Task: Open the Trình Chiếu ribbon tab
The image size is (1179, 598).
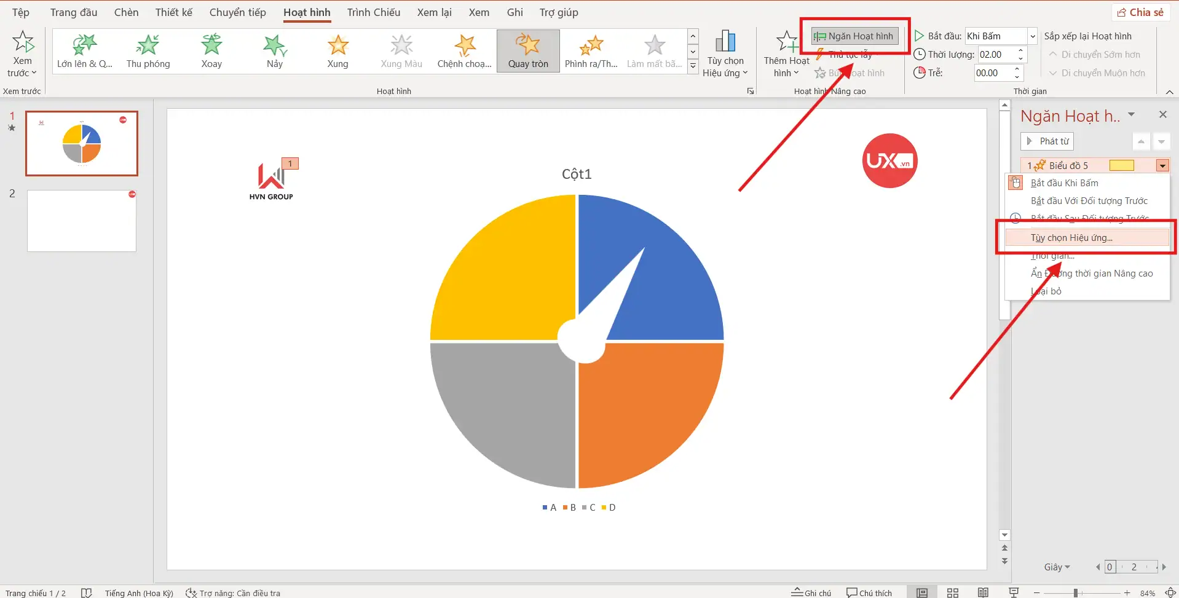Action: pos(373,12)
